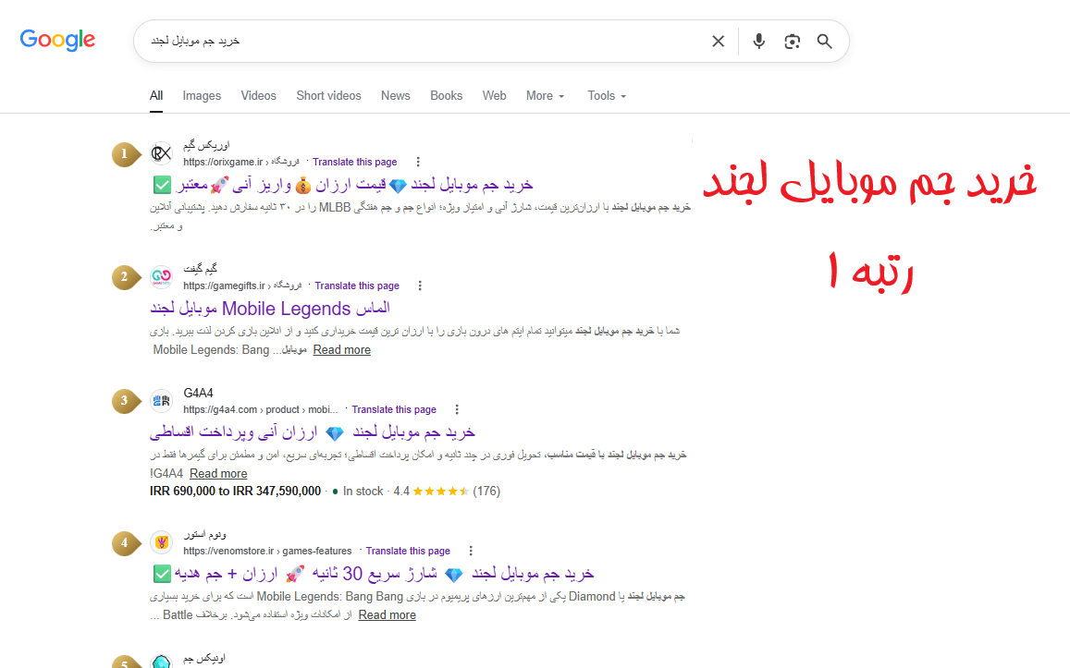Image resolution: width=1070 pixels, height=668 pixels.
Task: Open three-dot menu for gamegifts.ir result
Action: [420, 285]
